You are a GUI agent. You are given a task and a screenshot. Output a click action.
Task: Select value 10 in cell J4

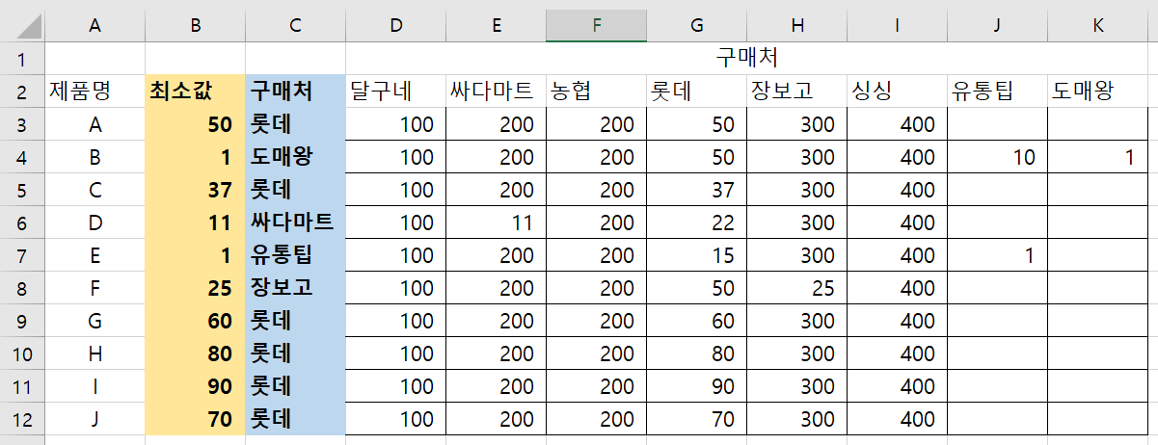(x=997, y=157)
